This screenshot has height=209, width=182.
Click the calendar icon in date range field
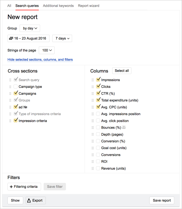pos(11,38)
